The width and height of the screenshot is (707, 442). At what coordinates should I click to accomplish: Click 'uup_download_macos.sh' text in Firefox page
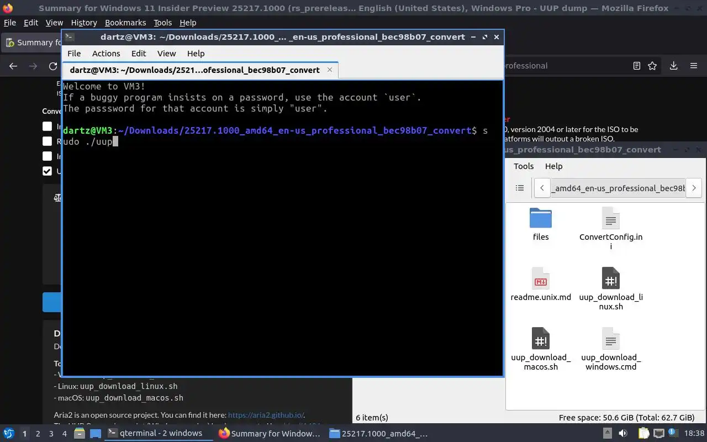point(134,398)
